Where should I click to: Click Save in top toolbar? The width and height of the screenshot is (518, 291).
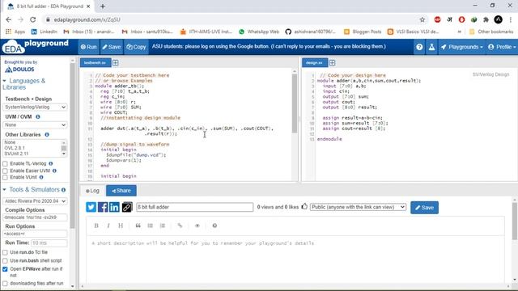(x=112, y=47)
